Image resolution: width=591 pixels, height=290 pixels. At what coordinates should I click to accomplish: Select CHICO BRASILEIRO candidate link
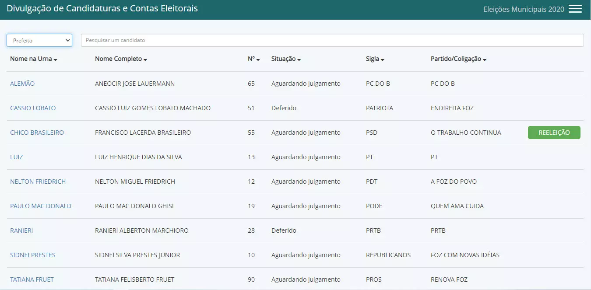coord(37,133)
